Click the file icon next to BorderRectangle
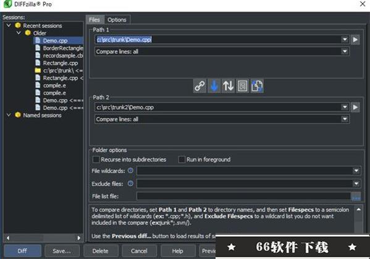 pyautogui.click(x=38, y=48)
